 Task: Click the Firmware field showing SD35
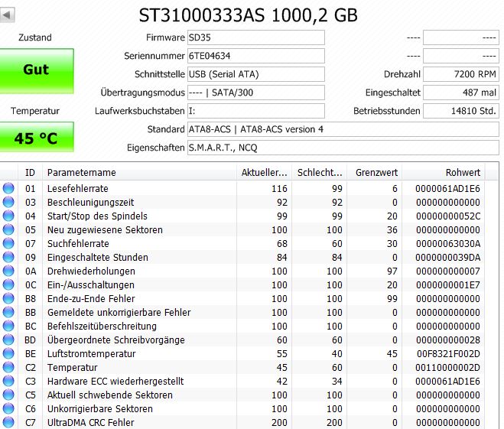click(256, 37)
